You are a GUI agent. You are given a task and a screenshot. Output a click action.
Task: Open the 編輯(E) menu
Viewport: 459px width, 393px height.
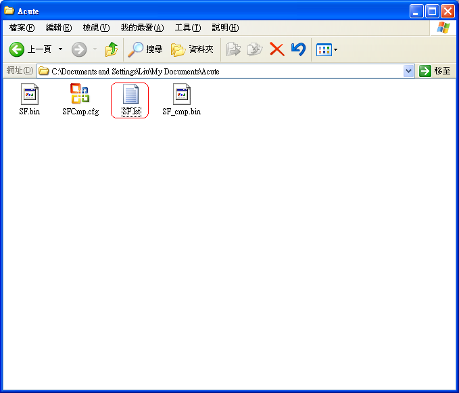tap(59, 28)
